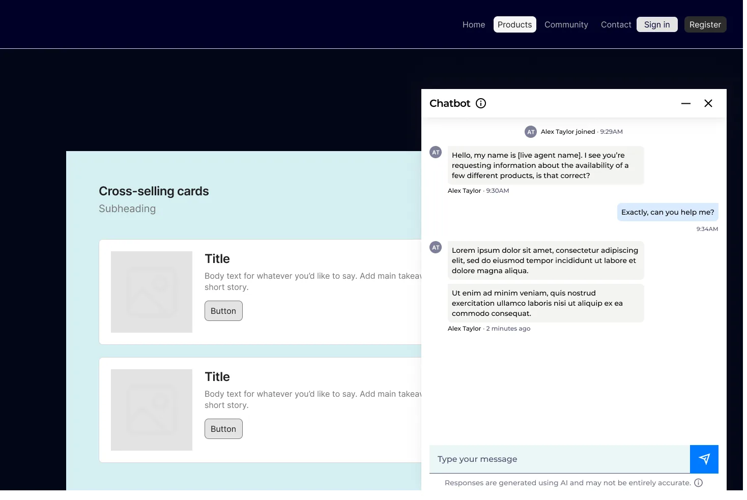
Task: Open the Chatbot info icon beside title
Action: click(481, 103)
